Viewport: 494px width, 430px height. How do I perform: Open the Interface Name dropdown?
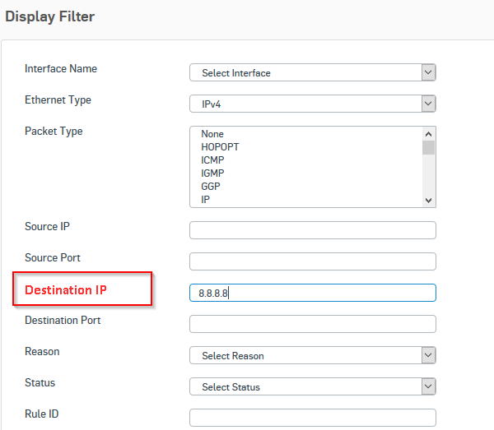313,72
